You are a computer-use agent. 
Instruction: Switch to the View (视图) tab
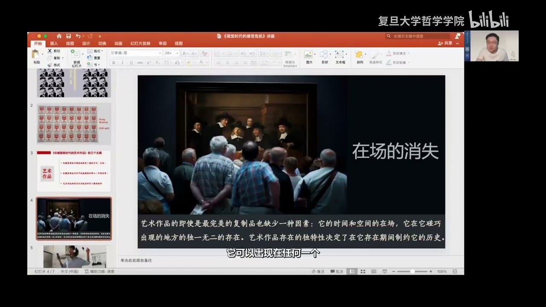coord(179,43)
